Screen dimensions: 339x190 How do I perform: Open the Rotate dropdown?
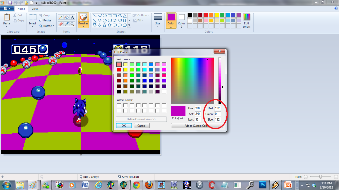47,26
